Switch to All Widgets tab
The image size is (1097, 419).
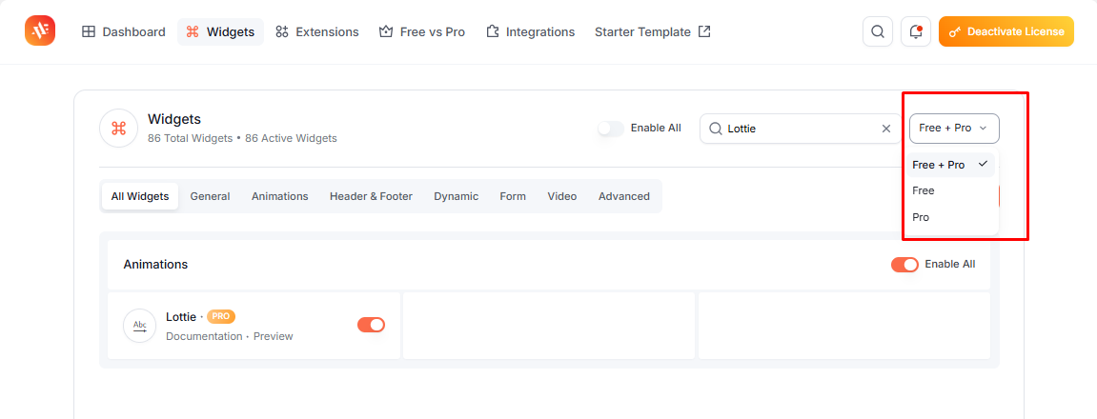coord(140,196)
